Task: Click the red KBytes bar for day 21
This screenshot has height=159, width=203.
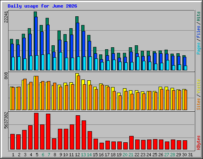Action: [131, 143]
